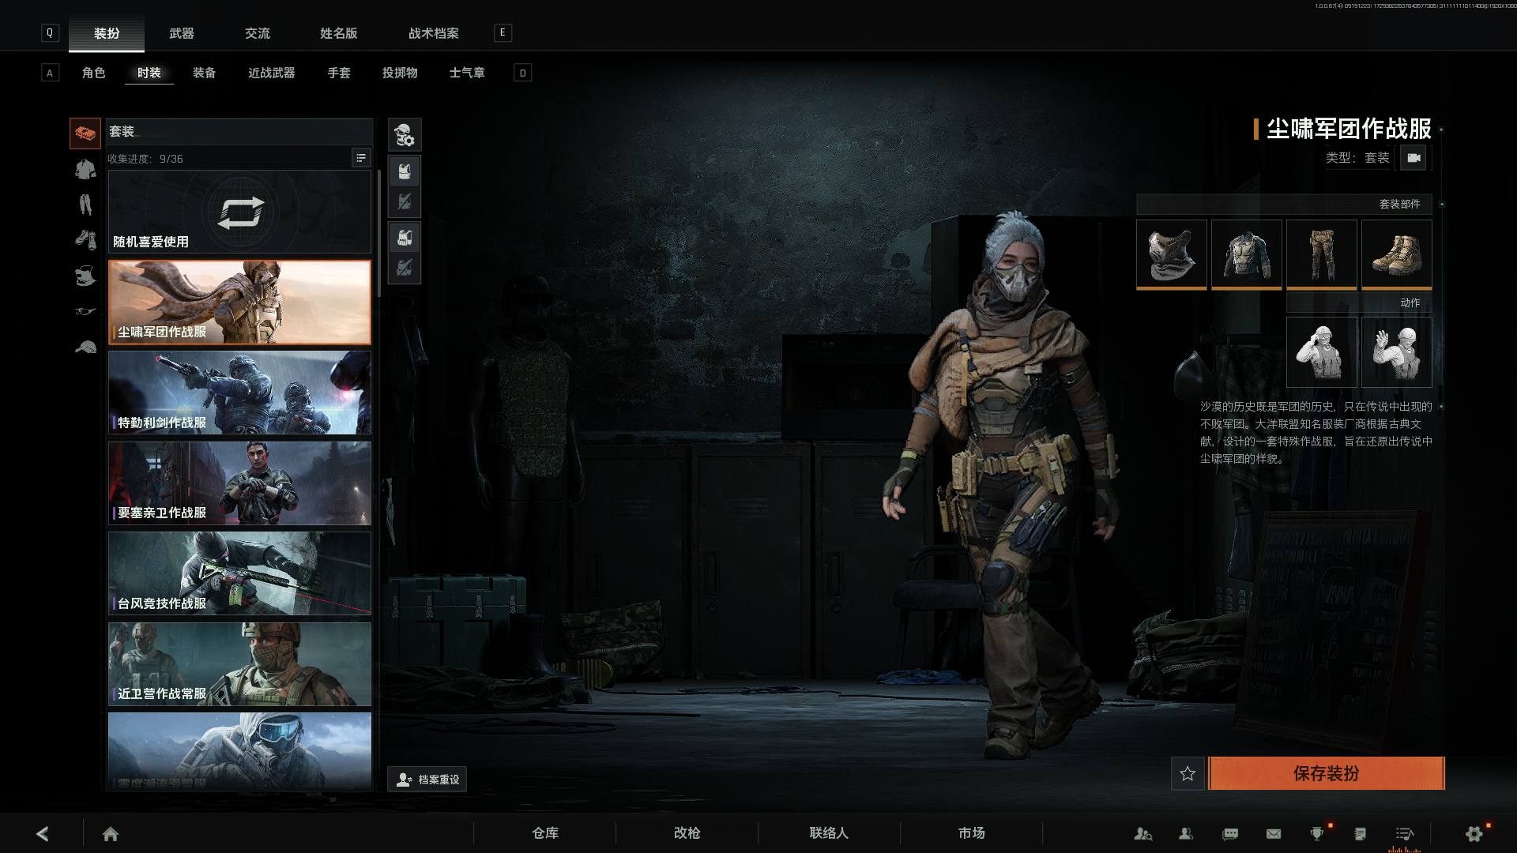Select the 特勤利剑作战服 outfit card
The height and width of the screenshot is (853, 1517).
(x=239, y=393)
